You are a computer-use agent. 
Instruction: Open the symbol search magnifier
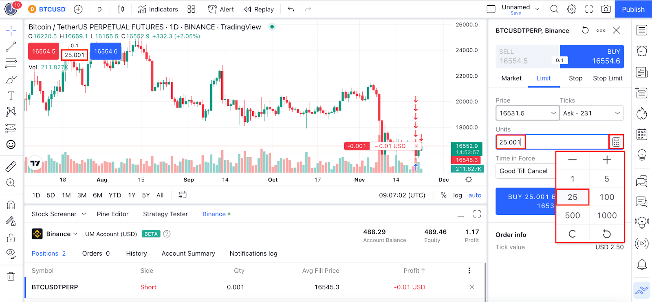pos(554,9)
